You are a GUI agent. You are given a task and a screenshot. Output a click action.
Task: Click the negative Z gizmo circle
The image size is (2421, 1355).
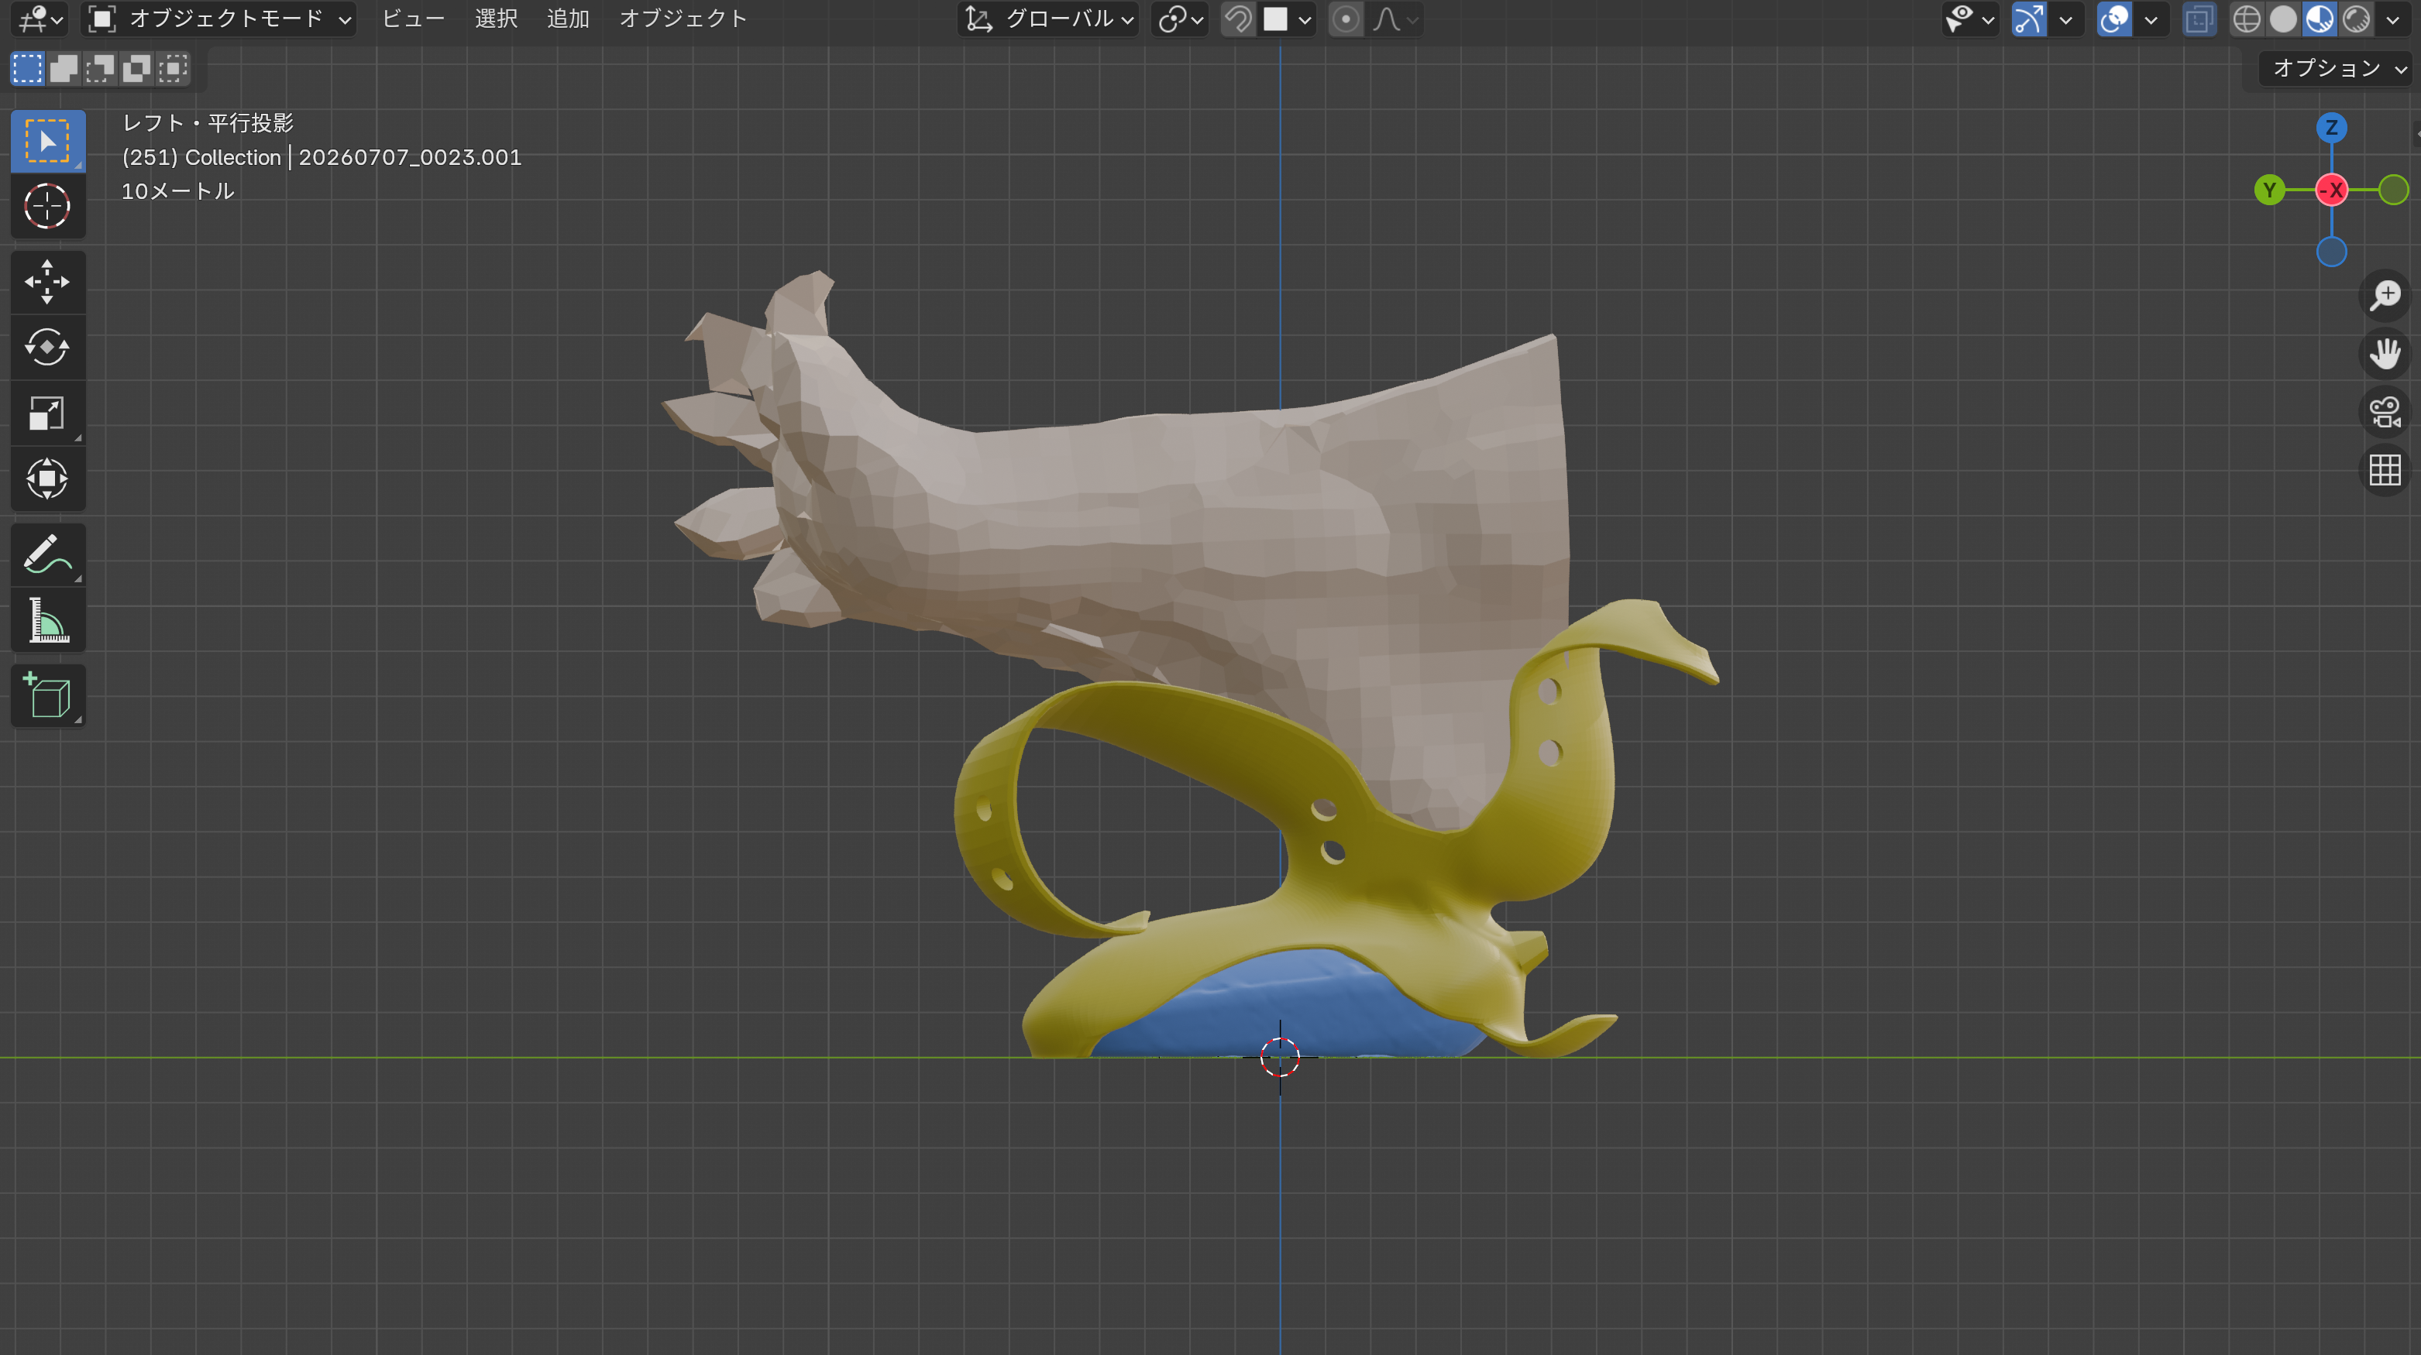pyautogui.click(x=2332, y=252)
